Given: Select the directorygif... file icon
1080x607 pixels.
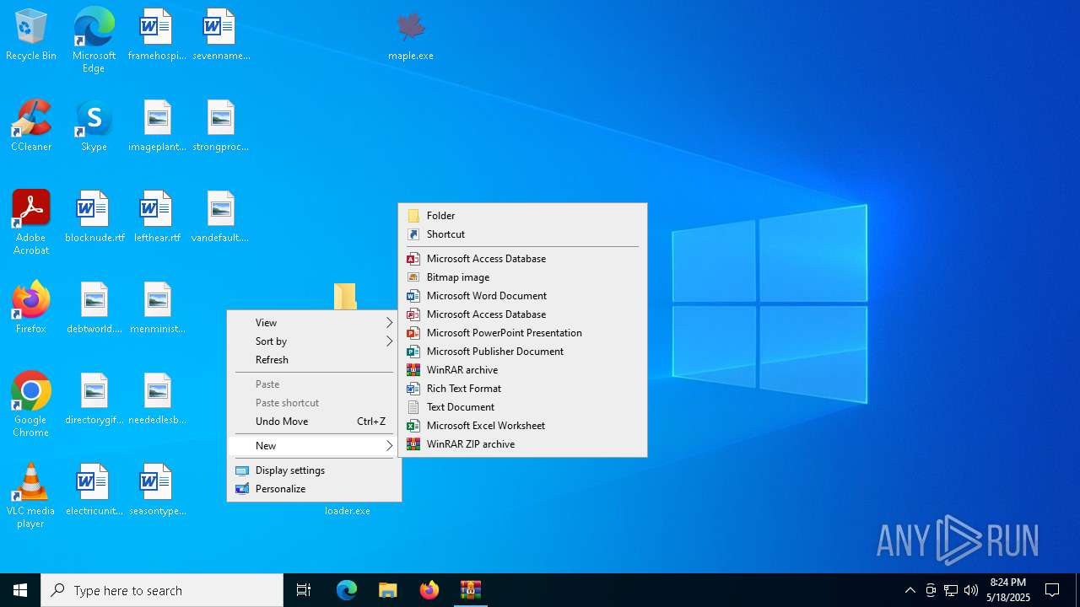Looking at the screenshot, I should click(x=94, y=399).
